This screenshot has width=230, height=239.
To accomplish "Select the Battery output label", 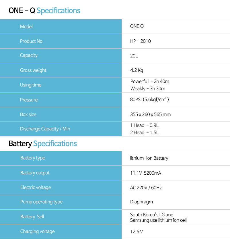I will click(x=35, y=173).
